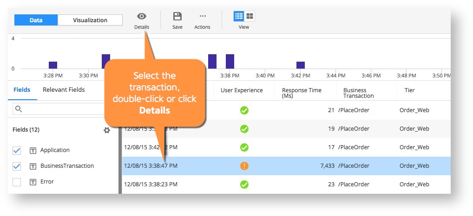This screenshot has width=473, height=216.
Task: Uncheck the Application field checkbox
Action: pos(17,151)
